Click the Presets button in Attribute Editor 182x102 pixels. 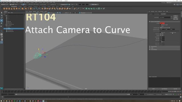(x=175, y=18)
